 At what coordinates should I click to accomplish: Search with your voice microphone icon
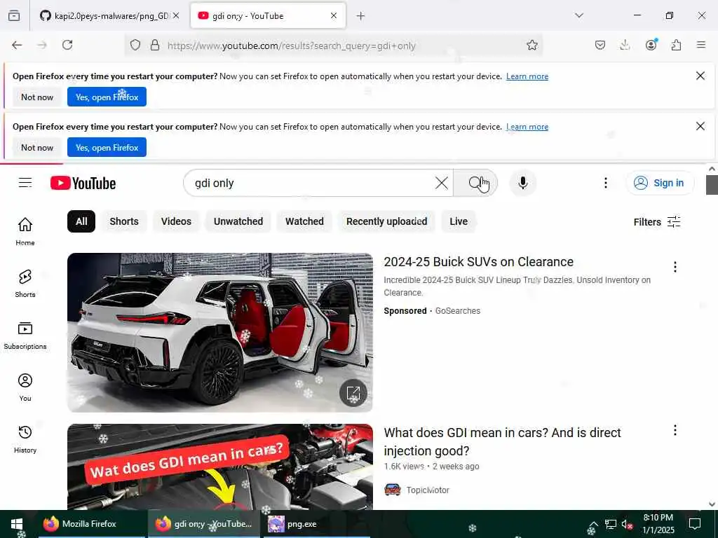tap(522, 183)
